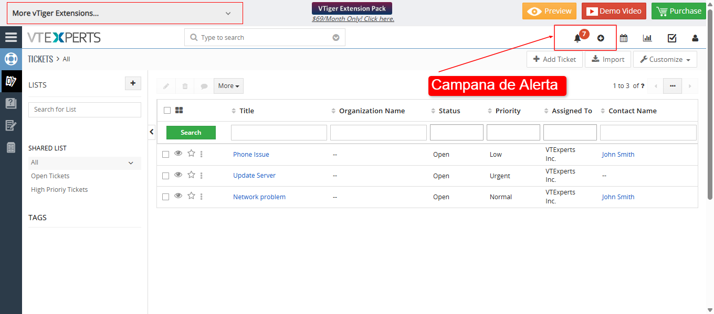This screenshot has width=714, height=314.
Task: Check the Phone Issue row checkbox
Action: [165, 155]
